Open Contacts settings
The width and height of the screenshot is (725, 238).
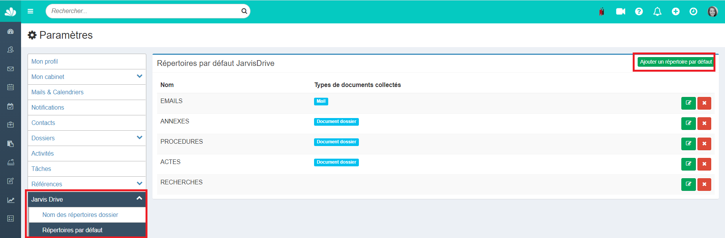pyautogui.click(x=87, y=123)
